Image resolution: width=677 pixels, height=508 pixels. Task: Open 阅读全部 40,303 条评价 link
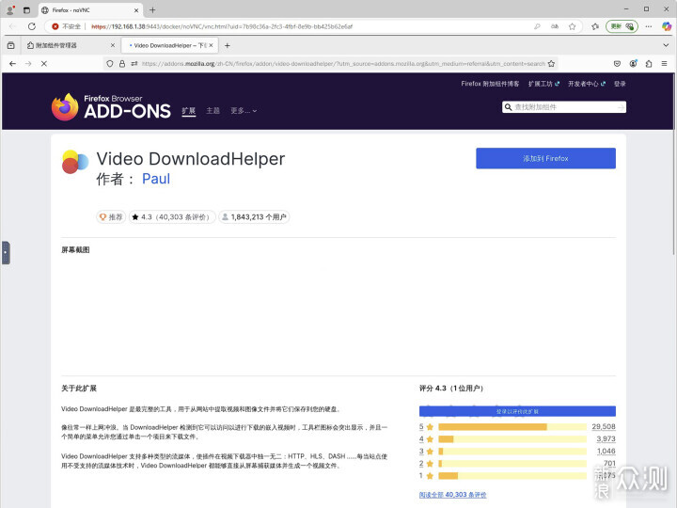pos(452,495)
